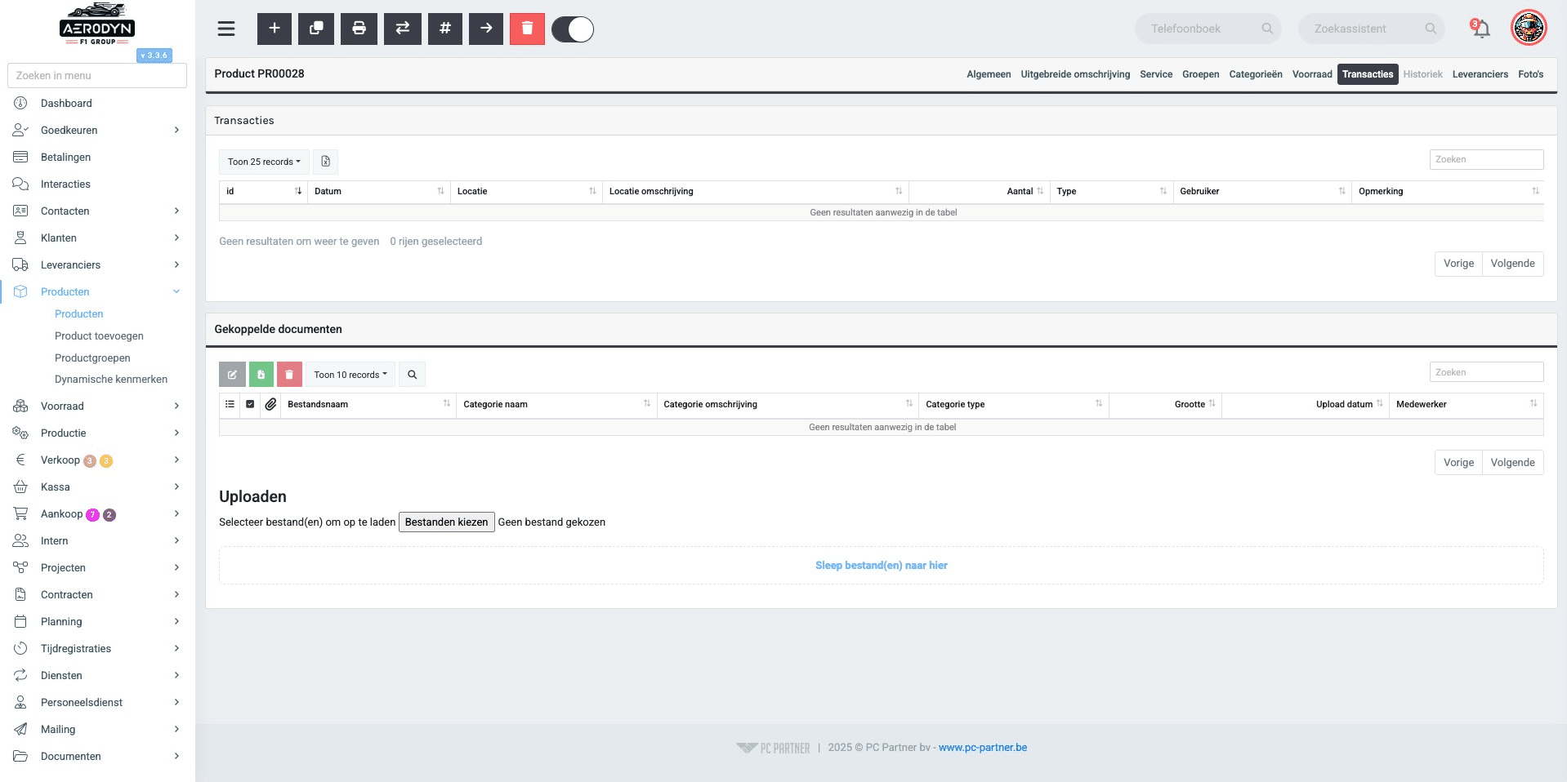Click the hash number toolbar icon
The image size is (1567, 782).
(445, 29)
